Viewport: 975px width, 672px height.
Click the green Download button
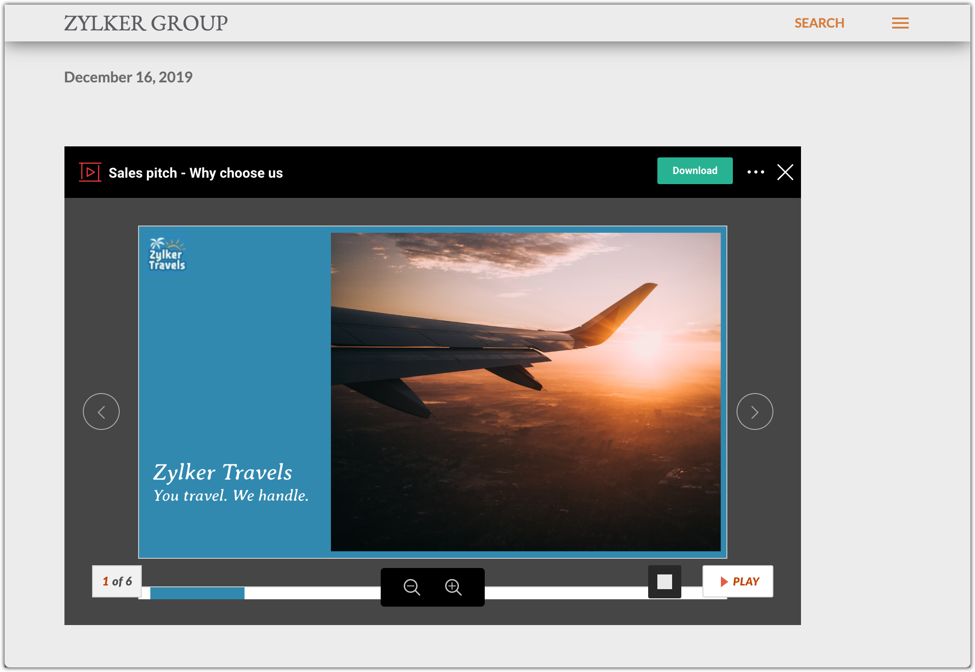click(695, 171)
